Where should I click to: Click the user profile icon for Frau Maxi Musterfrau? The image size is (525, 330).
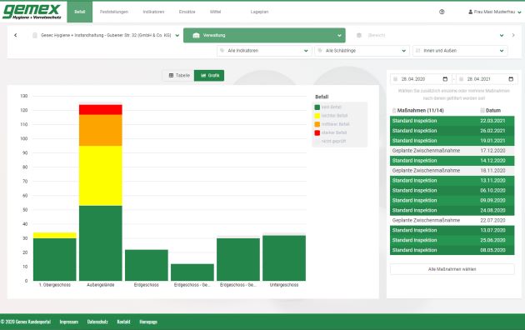(471, 12)
